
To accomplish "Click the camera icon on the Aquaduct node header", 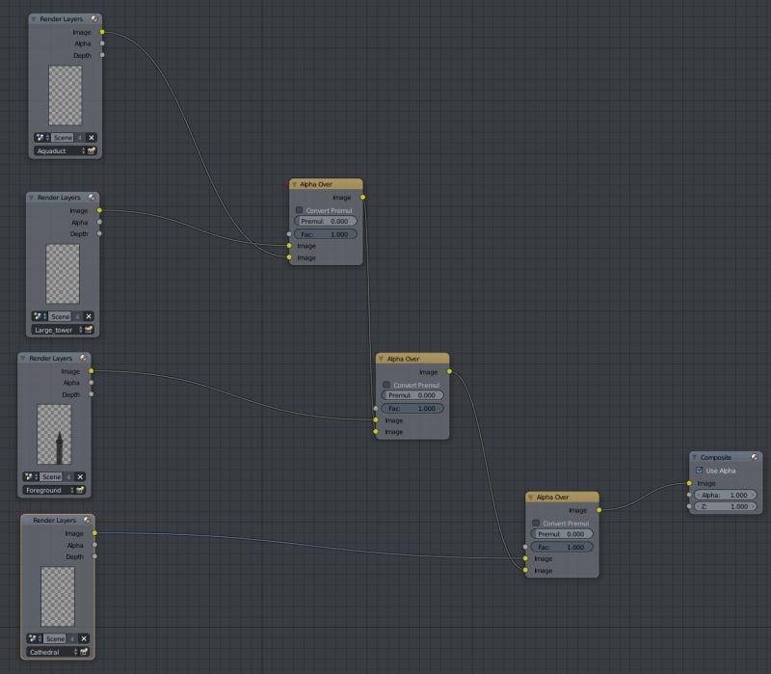I will 93,17.
